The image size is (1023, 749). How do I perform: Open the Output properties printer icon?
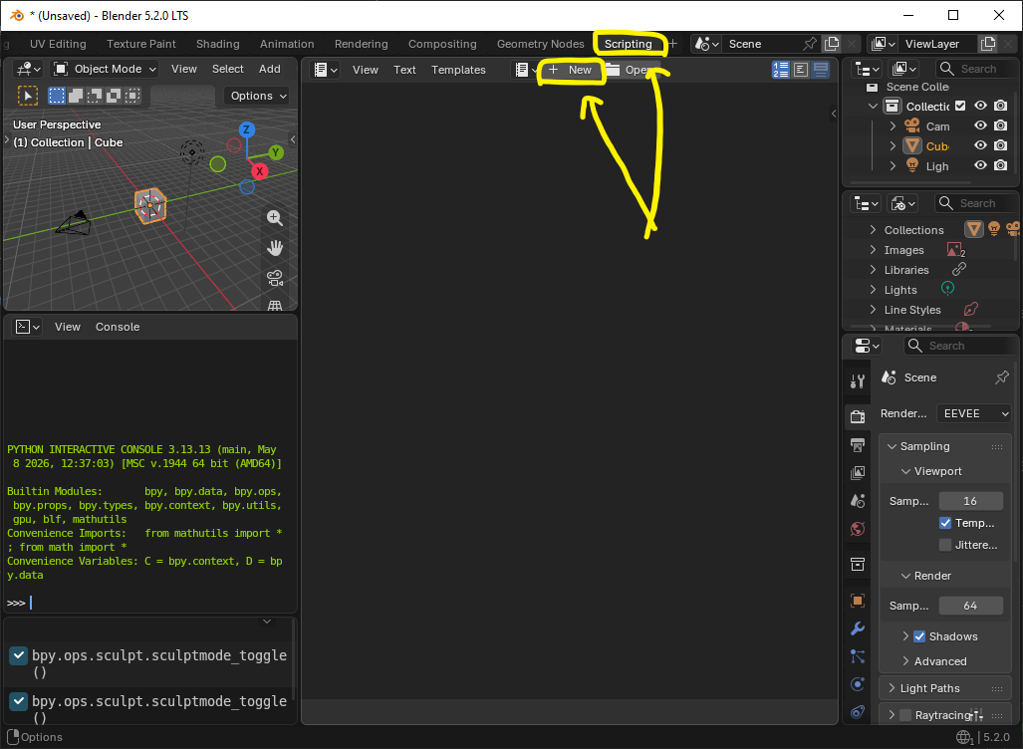(x=858, y=445)
